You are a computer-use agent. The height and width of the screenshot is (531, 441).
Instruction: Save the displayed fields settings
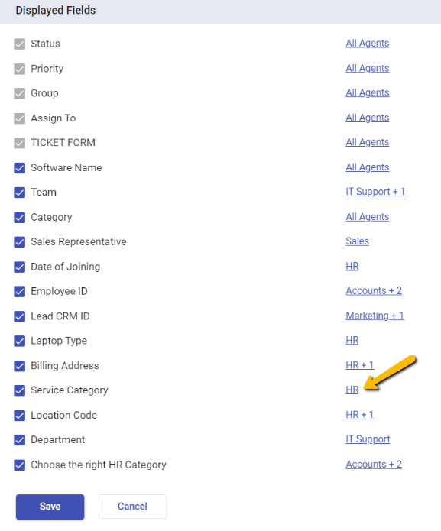tap(50, 507)
